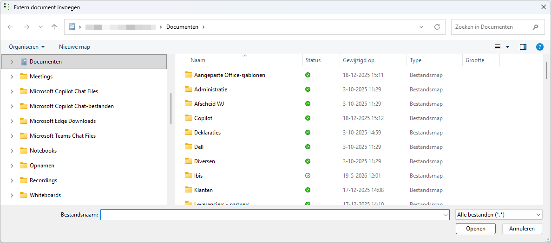551x243 pixels.
Task: Expand Microsoft Edge Downloads node
Action: point(12,121)
